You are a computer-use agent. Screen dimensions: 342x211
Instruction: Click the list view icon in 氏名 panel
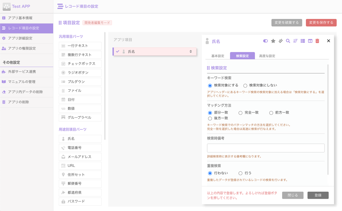[x=303, y=41]
